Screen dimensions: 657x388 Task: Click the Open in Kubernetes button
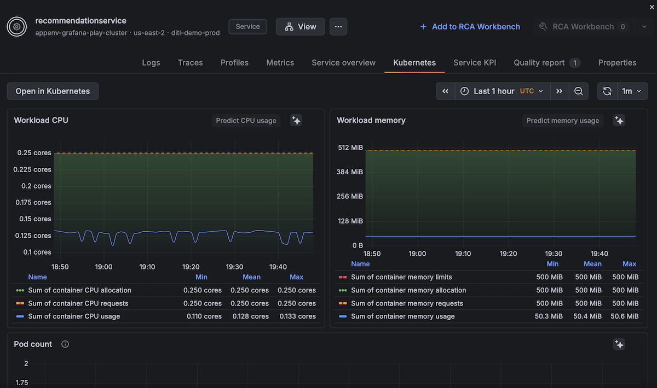pos(53,91)
